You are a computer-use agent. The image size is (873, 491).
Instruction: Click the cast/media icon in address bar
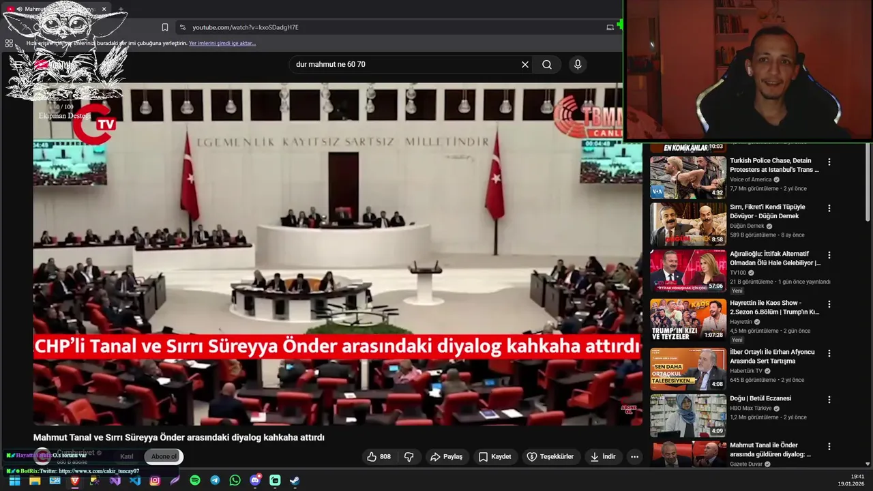610,27
